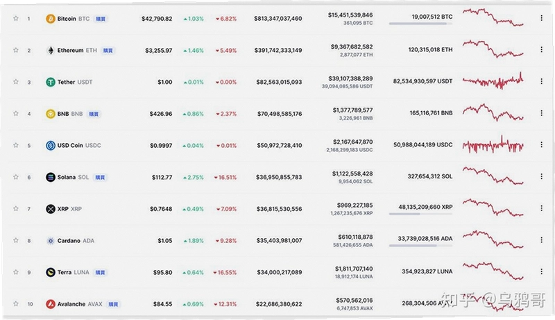Click the Bitcoin coin logo icon
The width and height of the screenshot is (555, 320).
click(x=51, y=19)
